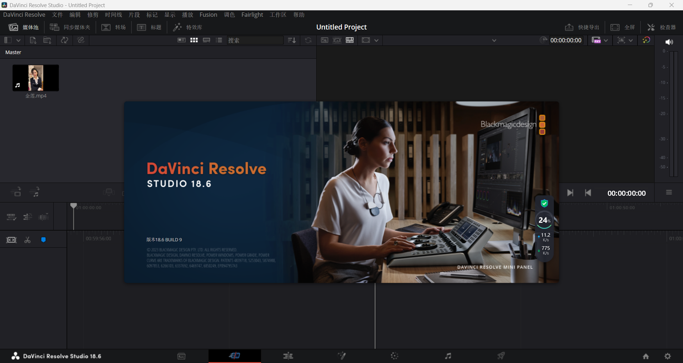This screenshot has width=683, height=363.
Task: Jump to next clip with skip-forward icon
Action: tap(570, 193)
